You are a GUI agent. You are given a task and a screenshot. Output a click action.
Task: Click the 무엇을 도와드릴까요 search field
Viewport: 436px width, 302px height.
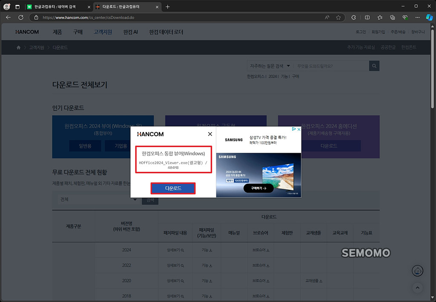click(x=331, y=66)
